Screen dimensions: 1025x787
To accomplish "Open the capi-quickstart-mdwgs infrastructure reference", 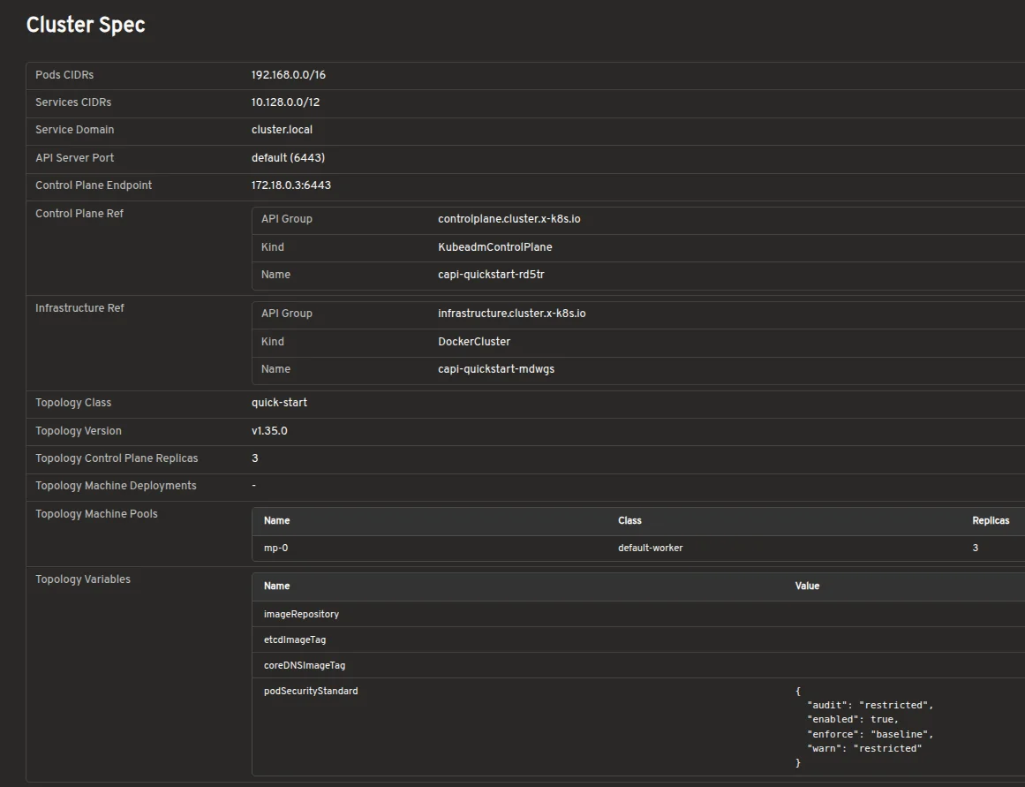I will pyautogui.click(x=496, y=369).
